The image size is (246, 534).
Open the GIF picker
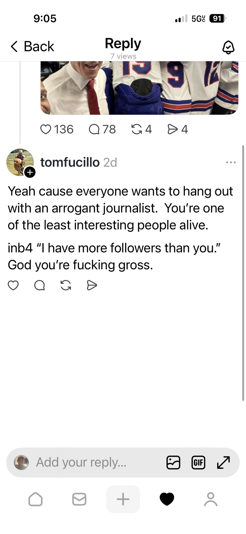click(198, 462)
